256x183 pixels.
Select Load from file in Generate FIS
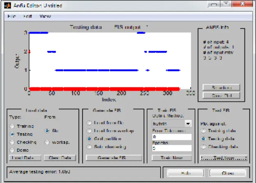point(89,122)
